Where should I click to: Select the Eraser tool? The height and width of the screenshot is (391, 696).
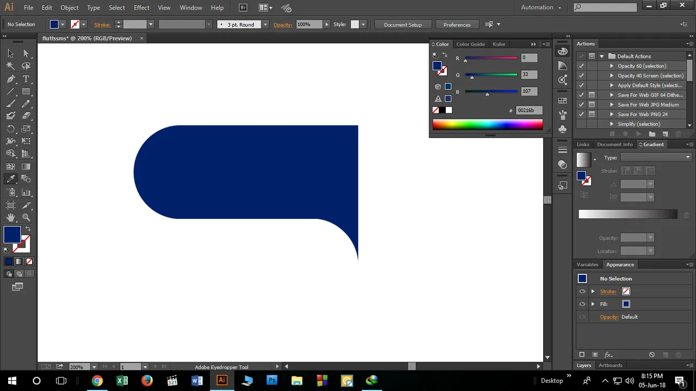[x=26, y=116]
